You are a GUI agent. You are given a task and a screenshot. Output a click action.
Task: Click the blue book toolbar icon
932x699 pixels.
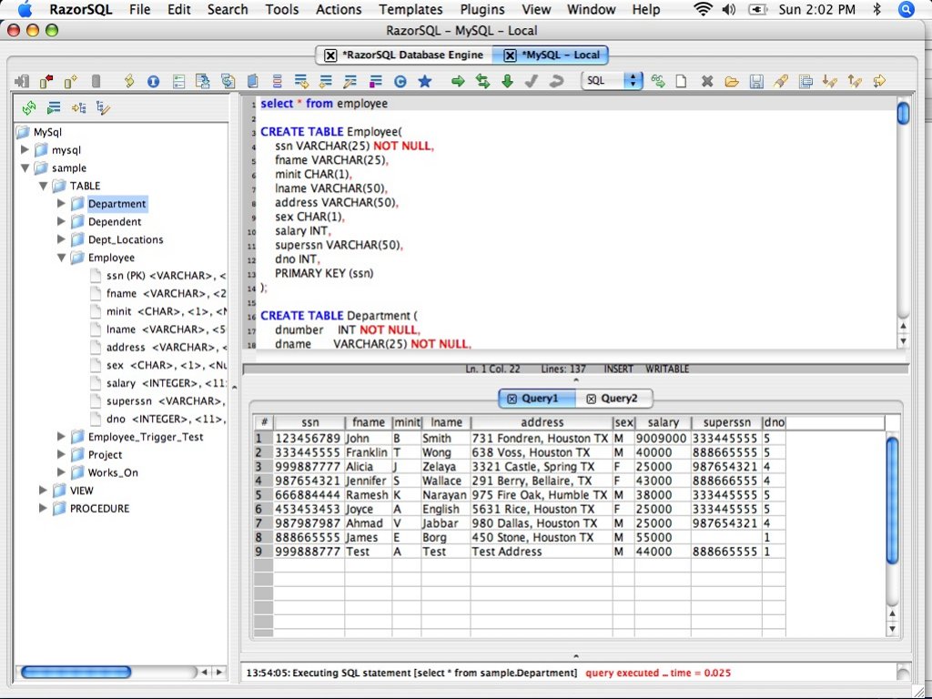click(x=252, y=81)
